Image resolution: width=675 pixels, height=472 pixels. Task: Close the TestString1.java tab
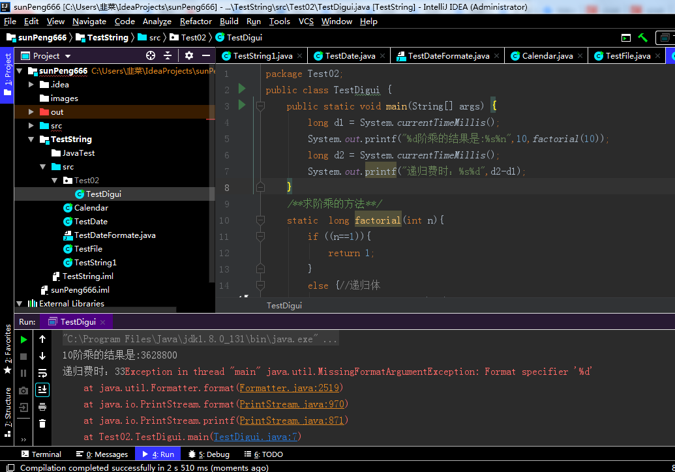(x=299, y=56)
